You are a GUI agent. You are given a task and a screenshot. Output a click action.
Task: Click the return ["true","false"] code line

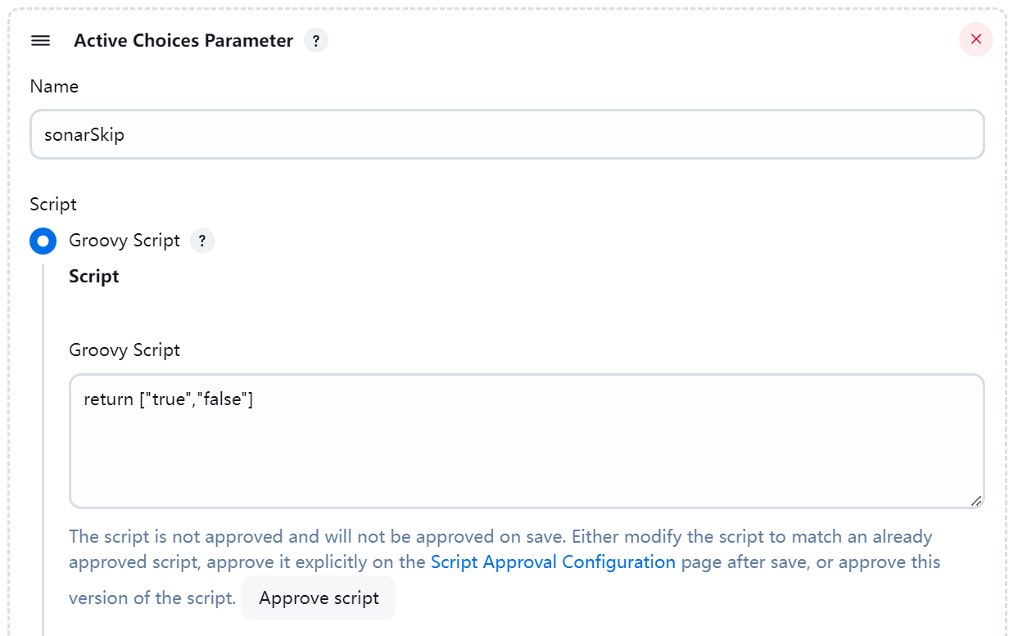(x=169, y=399)
